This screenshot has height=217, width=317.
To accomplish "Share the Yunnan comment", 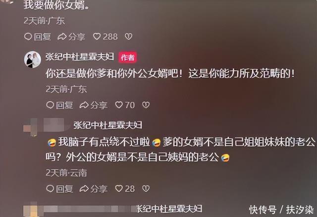I will 94,188.
